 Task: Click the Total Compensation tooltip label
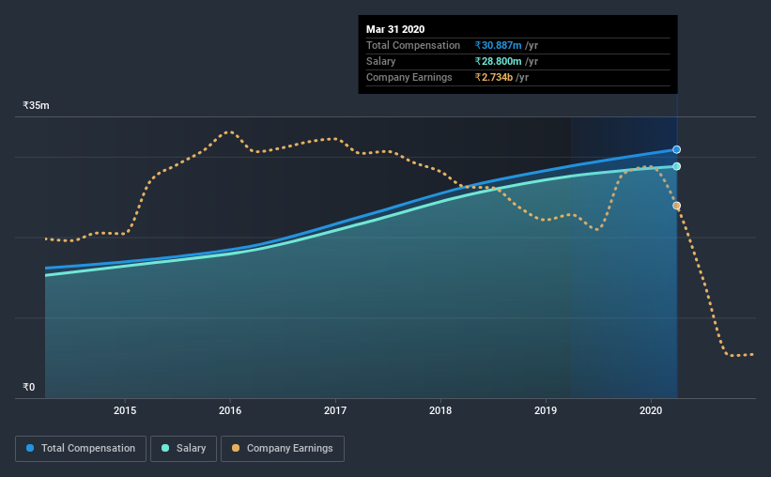pos(413,45)
